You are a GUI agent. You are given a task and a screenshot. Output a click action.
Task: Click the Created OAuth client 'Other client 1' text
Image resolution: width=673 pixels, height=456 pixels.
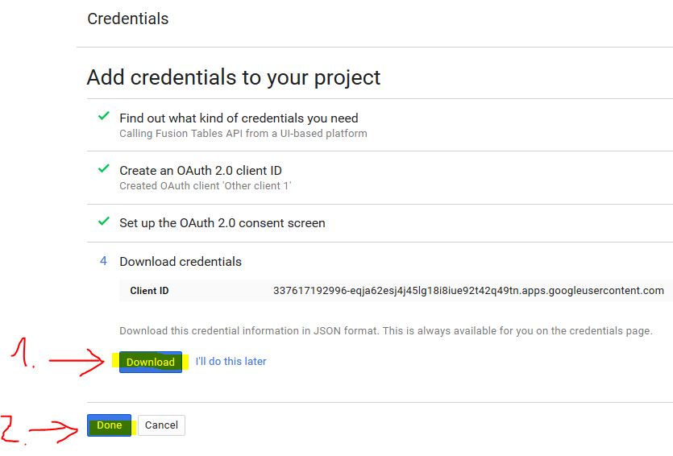[x=206, y=186]
